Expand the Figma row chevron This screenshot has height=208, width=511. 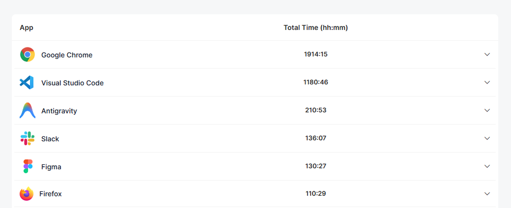[487, 166]
